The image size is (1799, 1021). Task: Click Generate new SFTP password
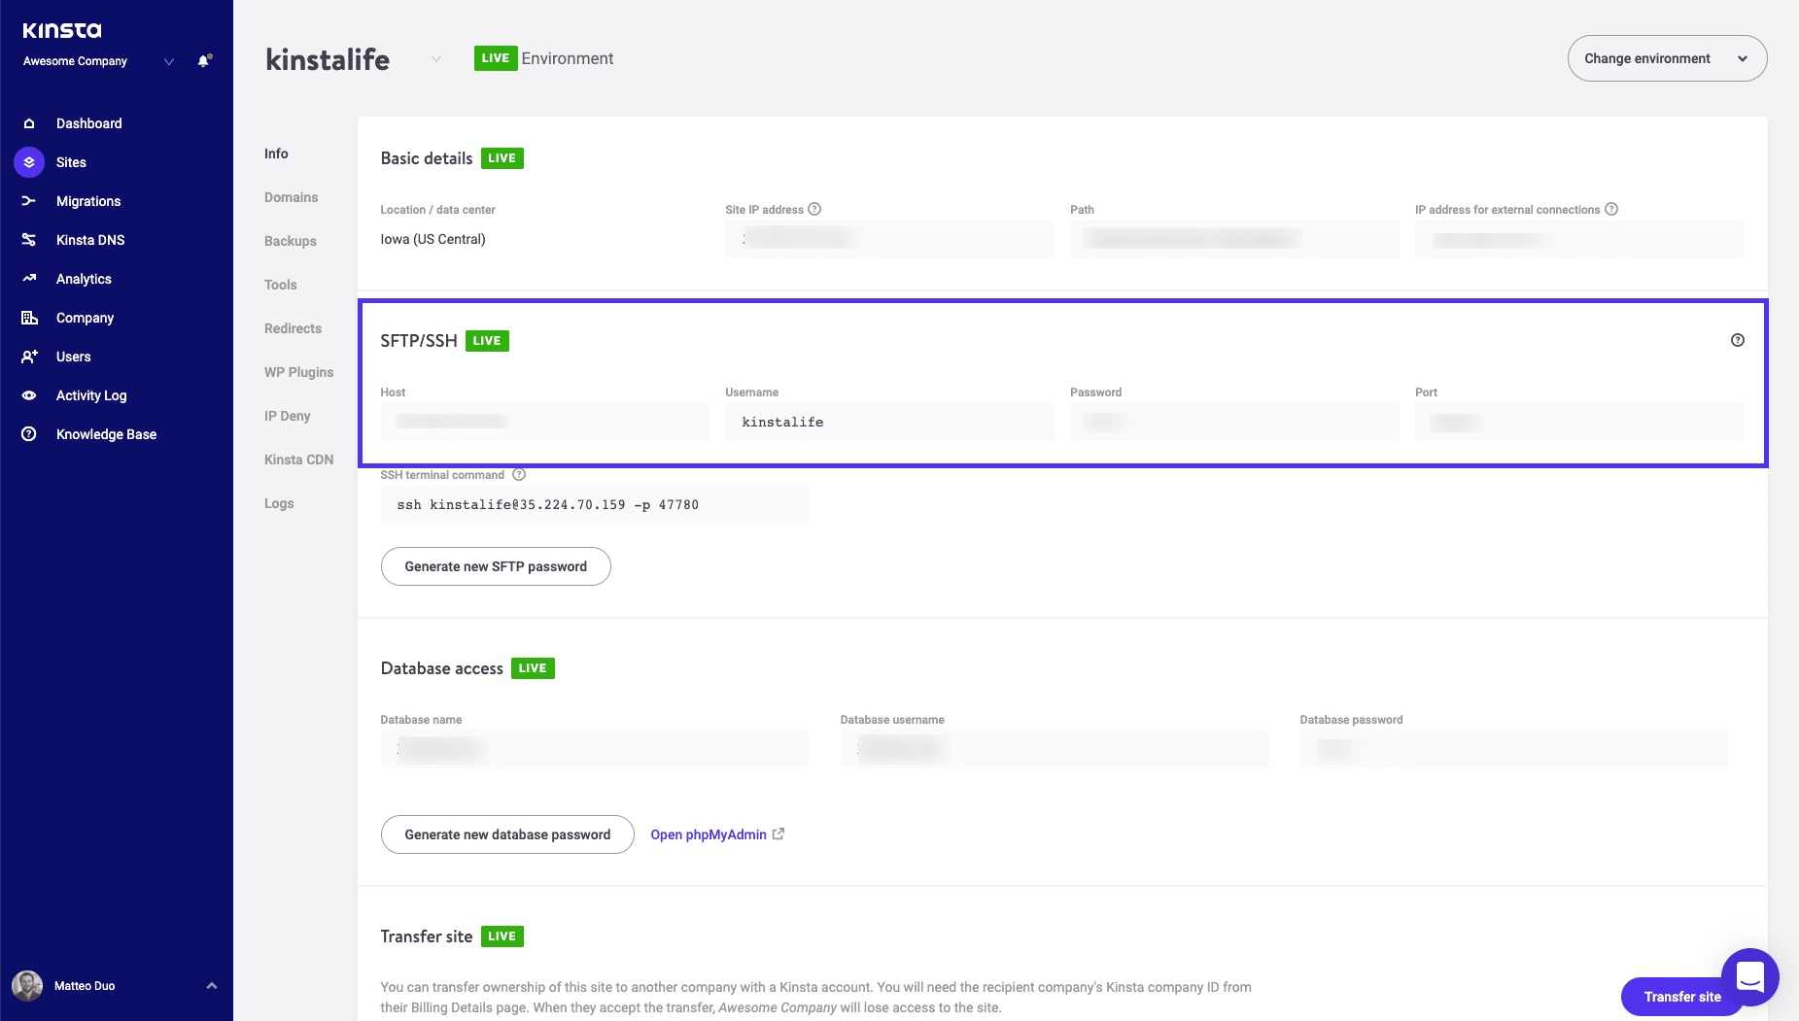[496, 566]
